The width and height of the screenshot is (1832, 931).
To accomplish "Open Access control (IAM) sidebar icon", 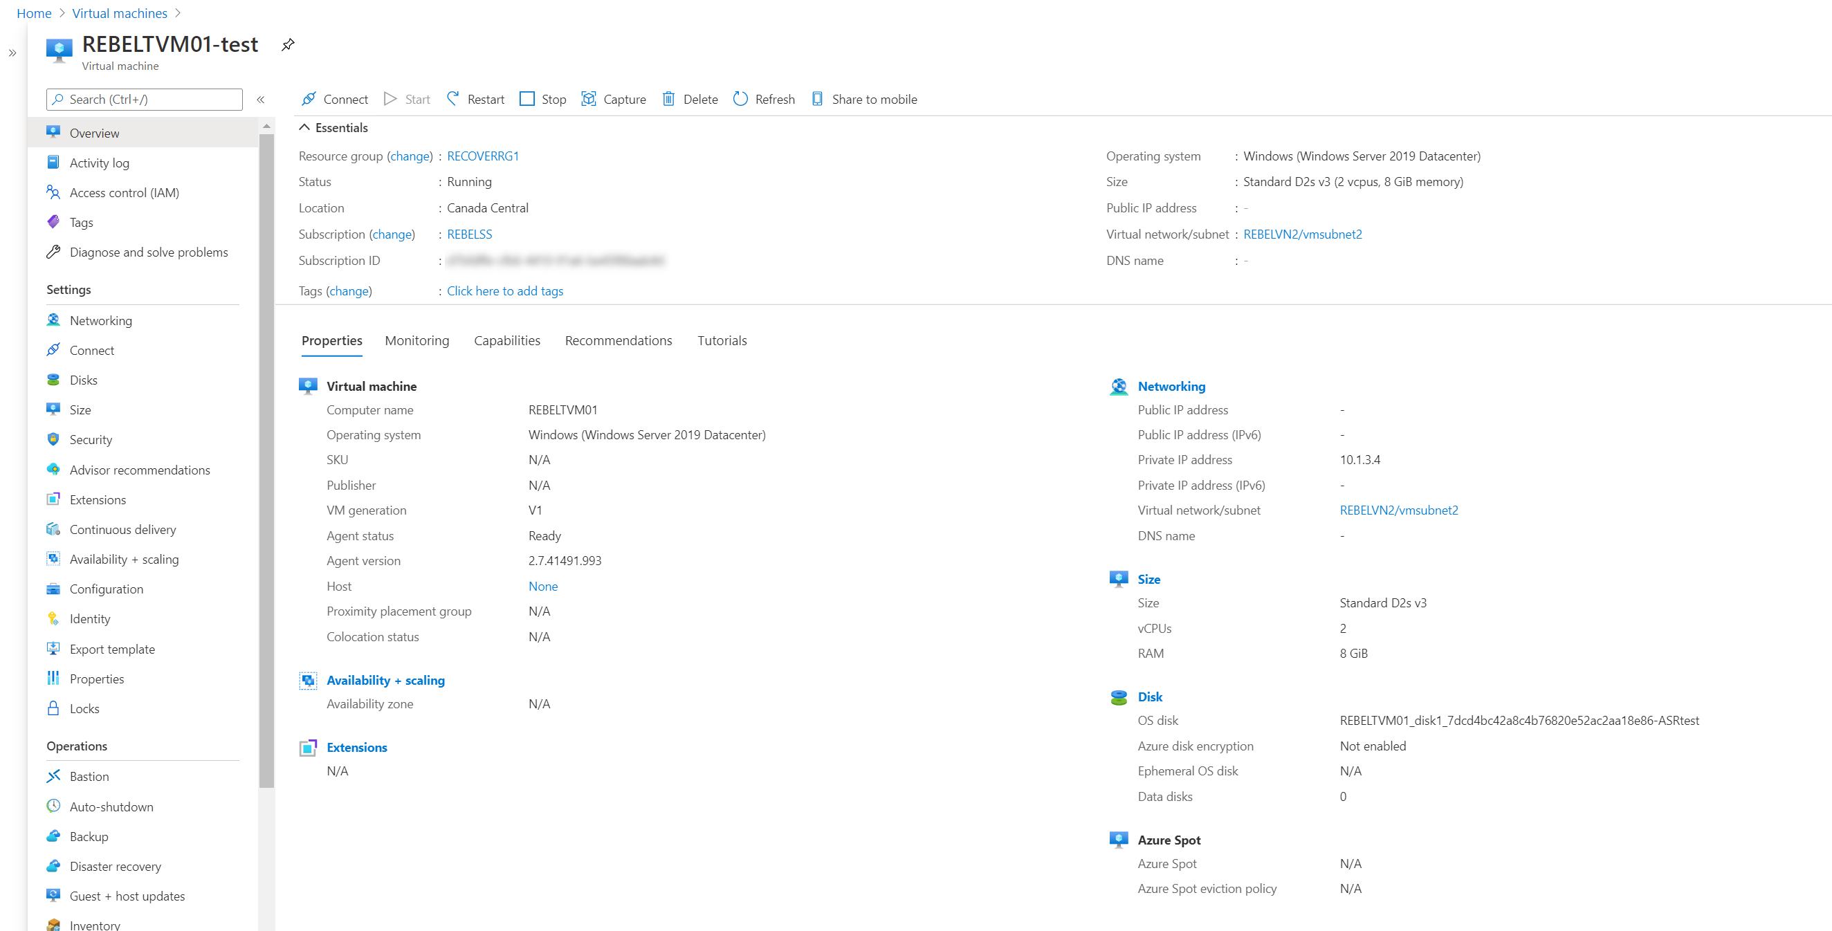I will pos(53,192).
